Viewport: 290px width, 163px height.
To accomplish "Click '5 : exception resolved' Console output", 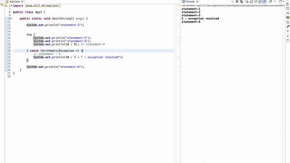I will [200, 19].
